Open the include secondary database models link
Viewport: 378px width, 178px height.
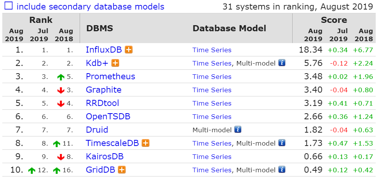pos(90,6)
